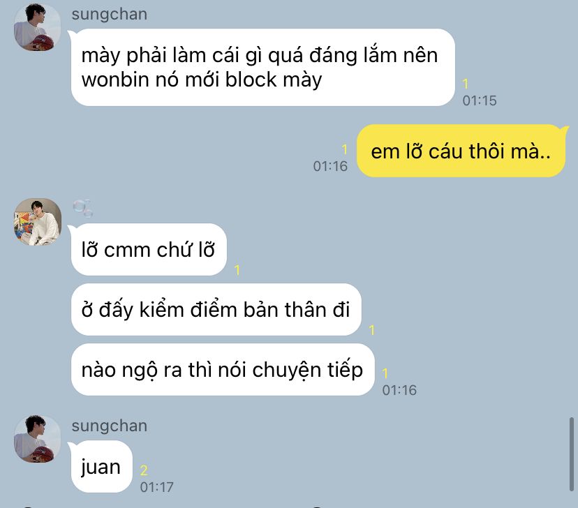This screenshot has height=508, width=578.
Task: Click the bubble emoji sender name
Action: 83,208
